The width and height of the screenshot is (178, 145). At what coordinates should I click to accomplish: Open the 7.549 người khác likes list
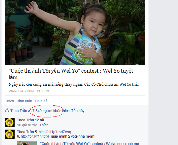pos(47,111)
